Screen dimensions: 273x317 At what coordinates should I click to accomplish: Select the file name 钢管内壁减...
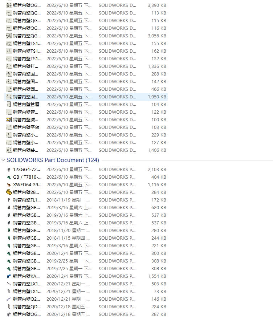click(x=25, y=120)
